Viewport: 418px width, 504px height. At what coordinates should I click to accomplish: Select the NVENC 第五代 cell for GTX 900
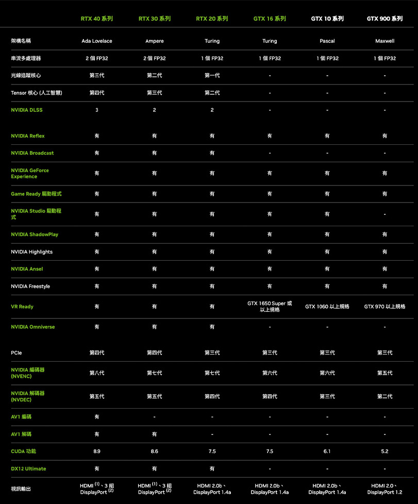coord(384,373)
